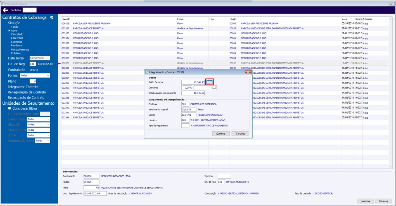
Task: Click the Portador code field
Action: coord(185,104)
